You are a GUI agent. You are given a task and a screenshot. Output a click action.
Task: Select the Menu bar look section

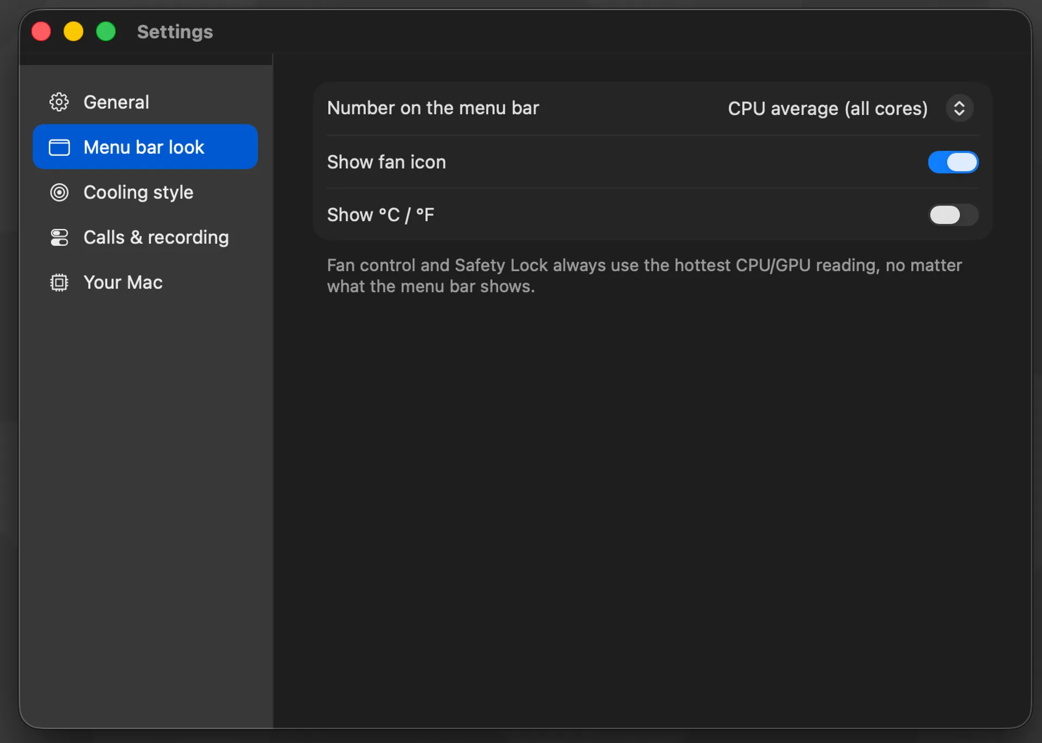pos(145,147)
